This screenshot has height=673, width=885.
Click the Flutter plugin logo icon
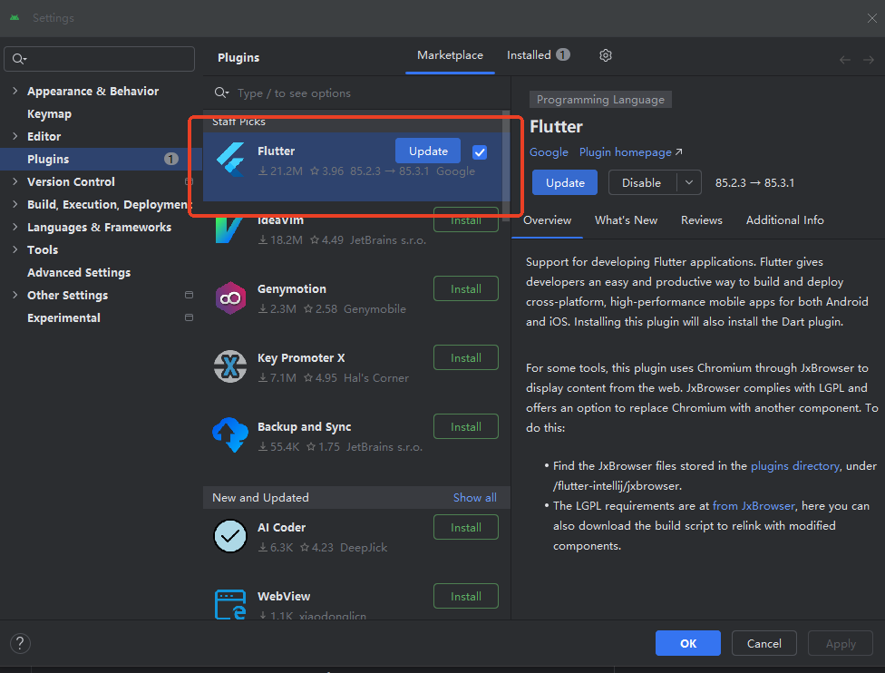coord(229,161)
